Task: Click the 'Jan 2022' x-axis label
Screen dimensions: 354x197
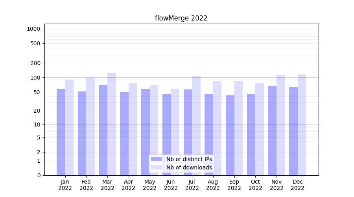Action: coord(65,185)
